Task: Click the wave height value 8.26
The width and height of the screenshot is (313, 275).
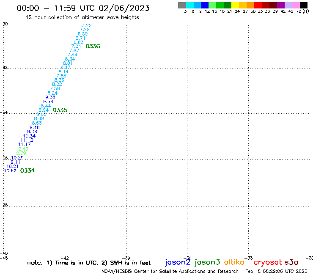Action: click(59, 80)
